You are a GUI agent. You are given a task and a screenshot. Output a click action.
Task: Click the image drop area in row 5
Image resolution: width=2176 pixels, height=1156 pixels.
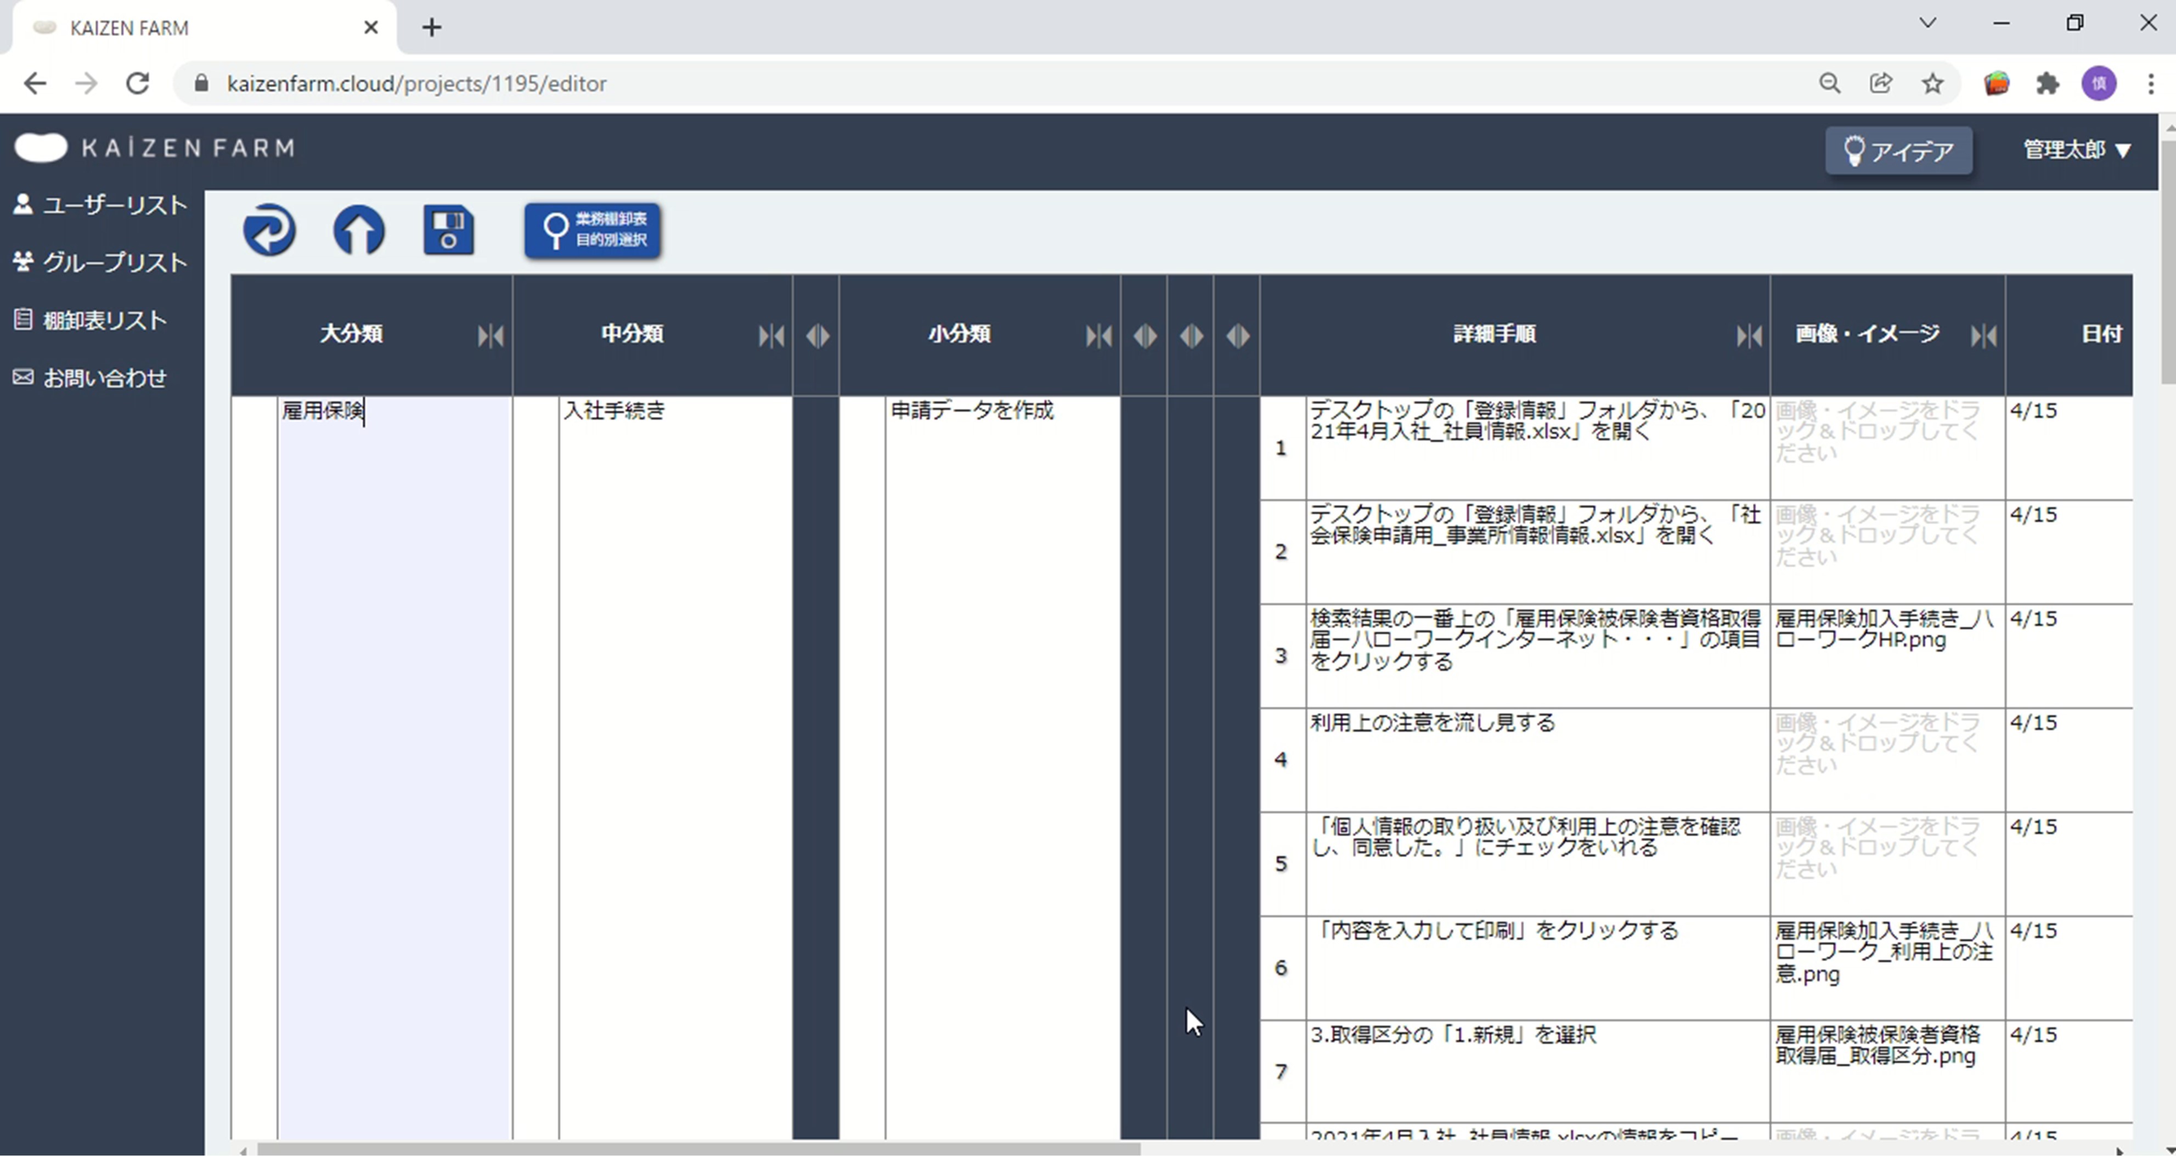point(1887,863)
